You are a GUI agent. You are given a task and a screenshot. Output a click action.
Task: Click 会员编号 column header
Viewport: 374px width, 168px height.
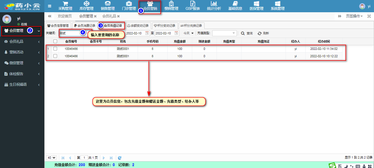(x=71, y=41)
